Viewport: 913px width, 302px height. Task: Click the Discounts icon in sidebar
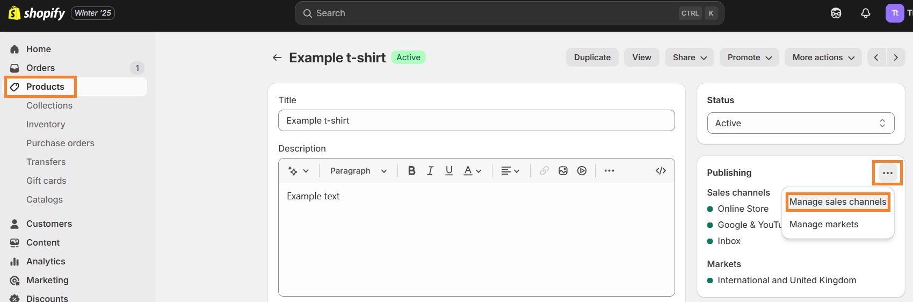click(15, 298)
